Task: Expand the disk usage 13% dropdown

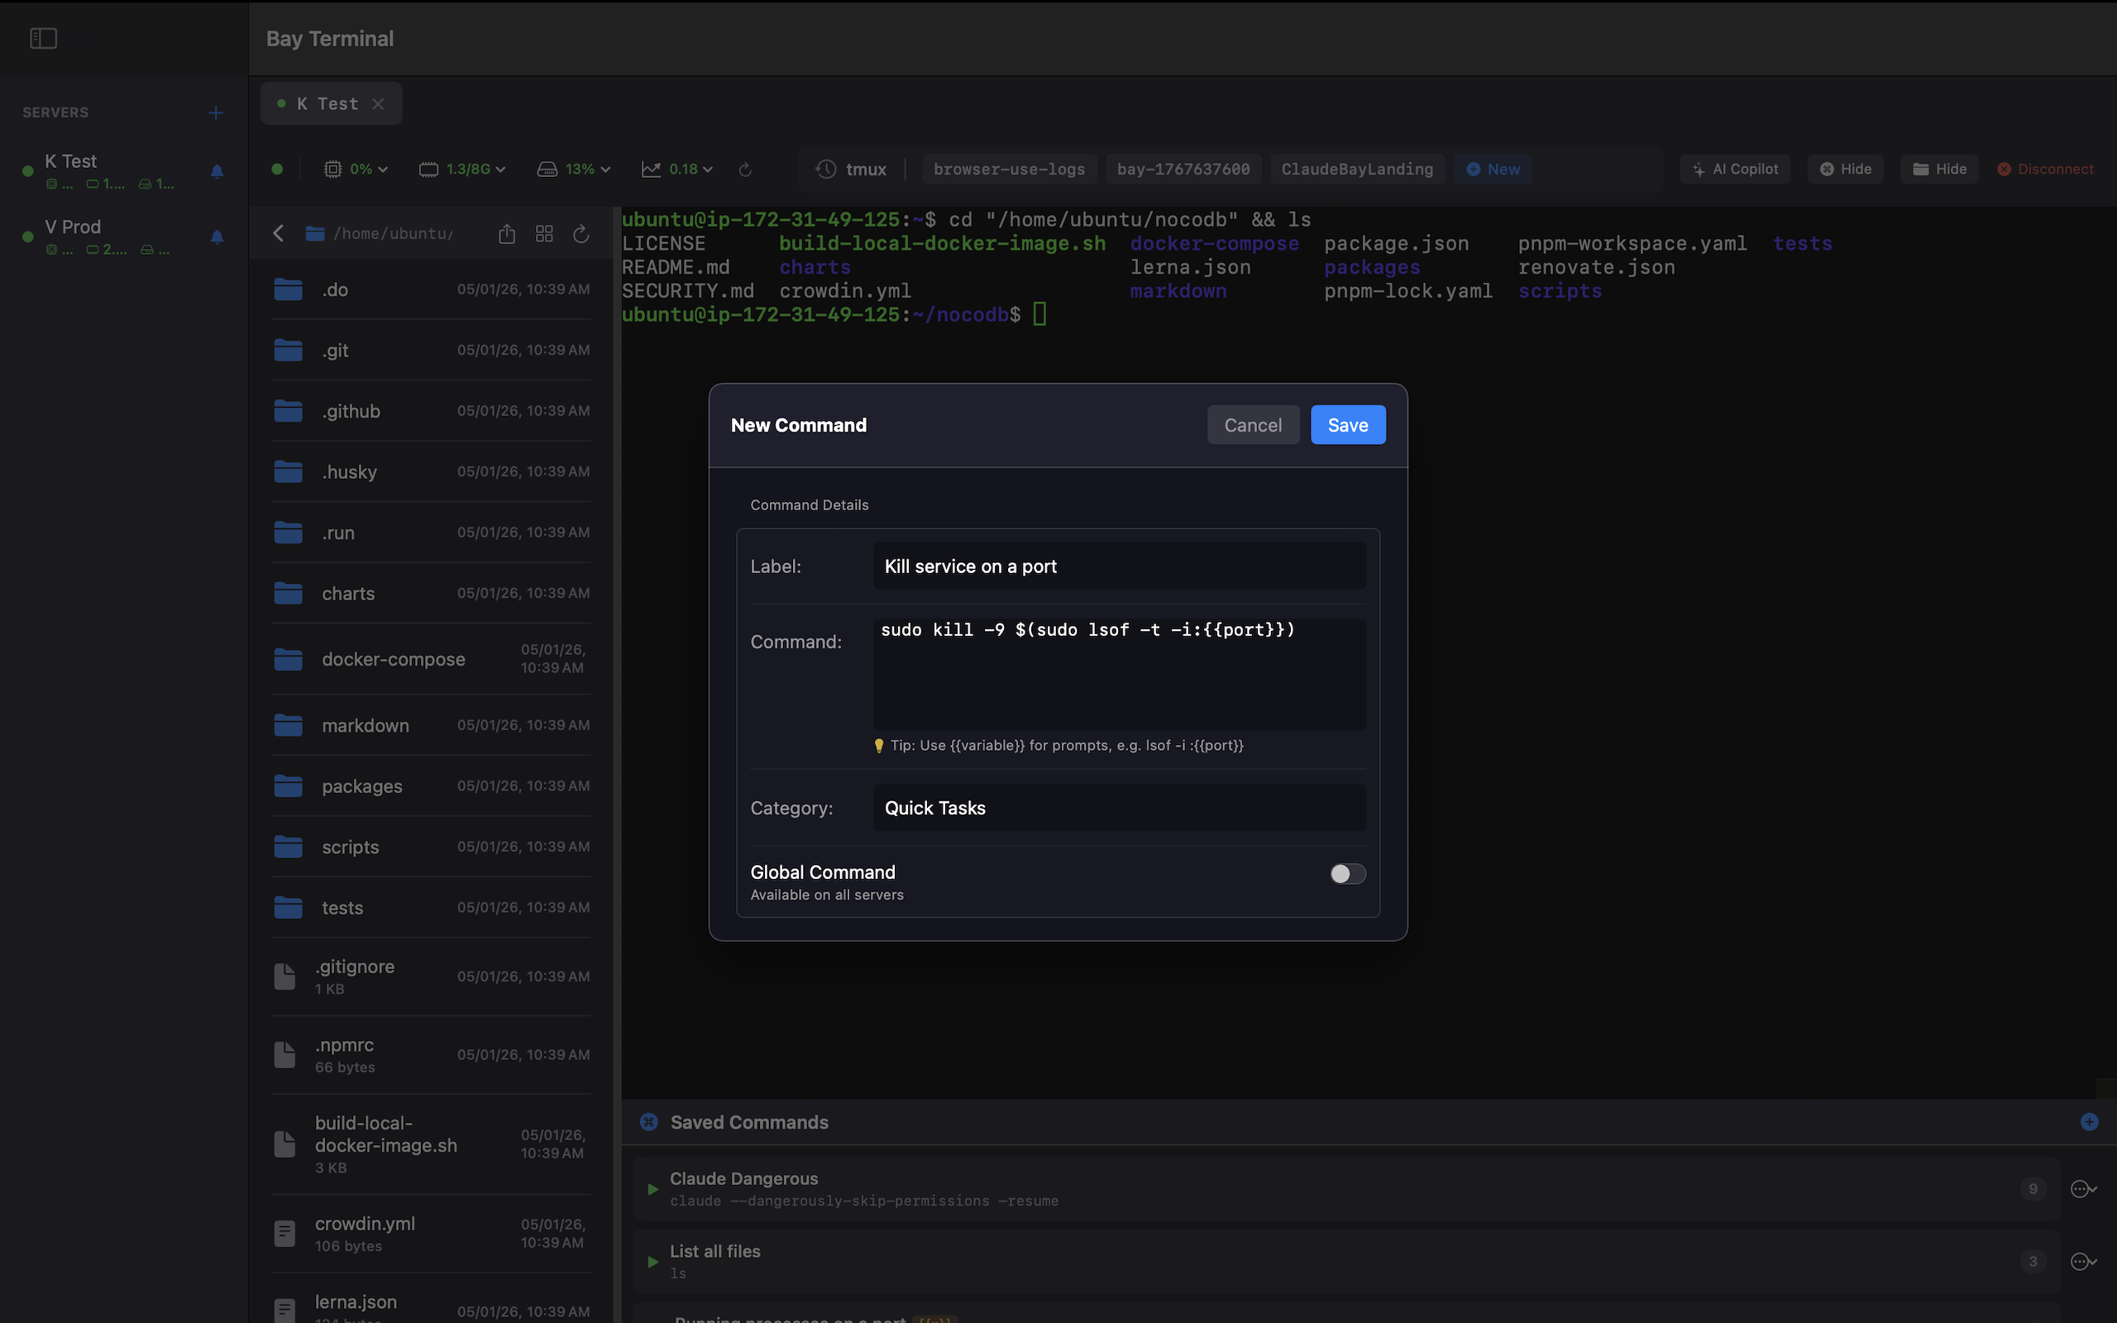Action: coord(573,169)
